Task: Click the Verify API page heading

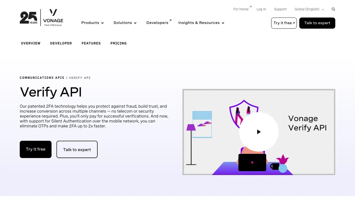Action: (51, 92)
